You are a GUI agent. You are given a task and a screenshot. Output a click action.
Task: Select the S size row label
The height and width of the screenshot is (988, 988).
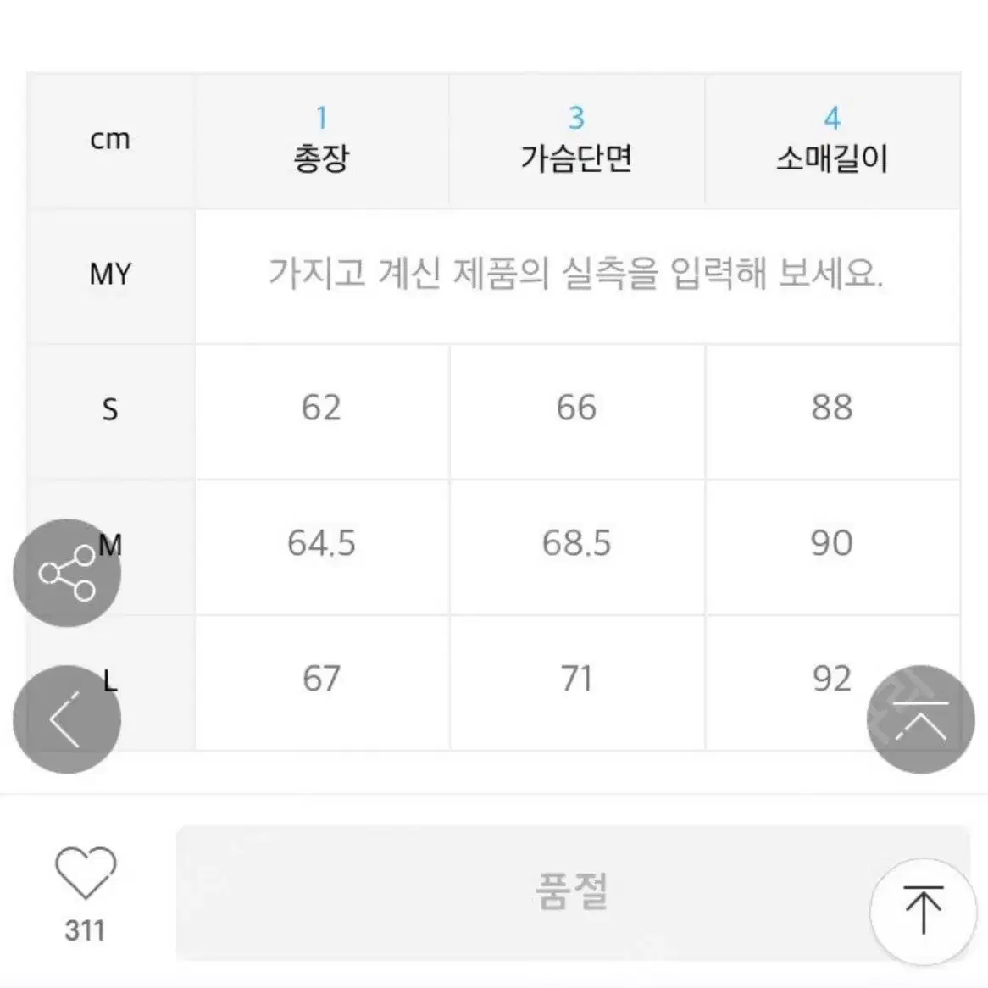110,411
